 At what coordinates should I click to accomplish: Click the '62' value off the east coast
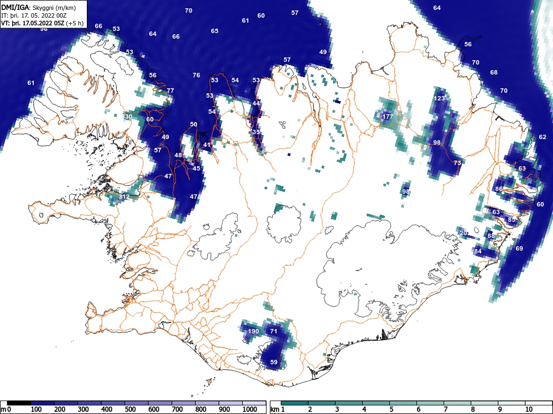542,137
